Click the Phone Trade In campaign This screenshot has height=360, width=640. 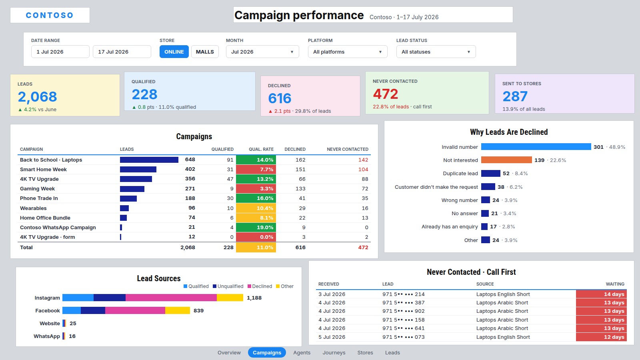click(194, 198)
